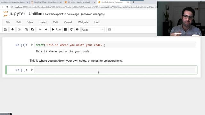Click into the empty code cell
This screenshot has width=205, height=115.
pyautogui.click(x=115, y=70)
